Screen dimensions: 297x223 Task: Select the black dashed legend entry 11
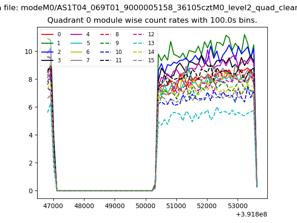111,60
